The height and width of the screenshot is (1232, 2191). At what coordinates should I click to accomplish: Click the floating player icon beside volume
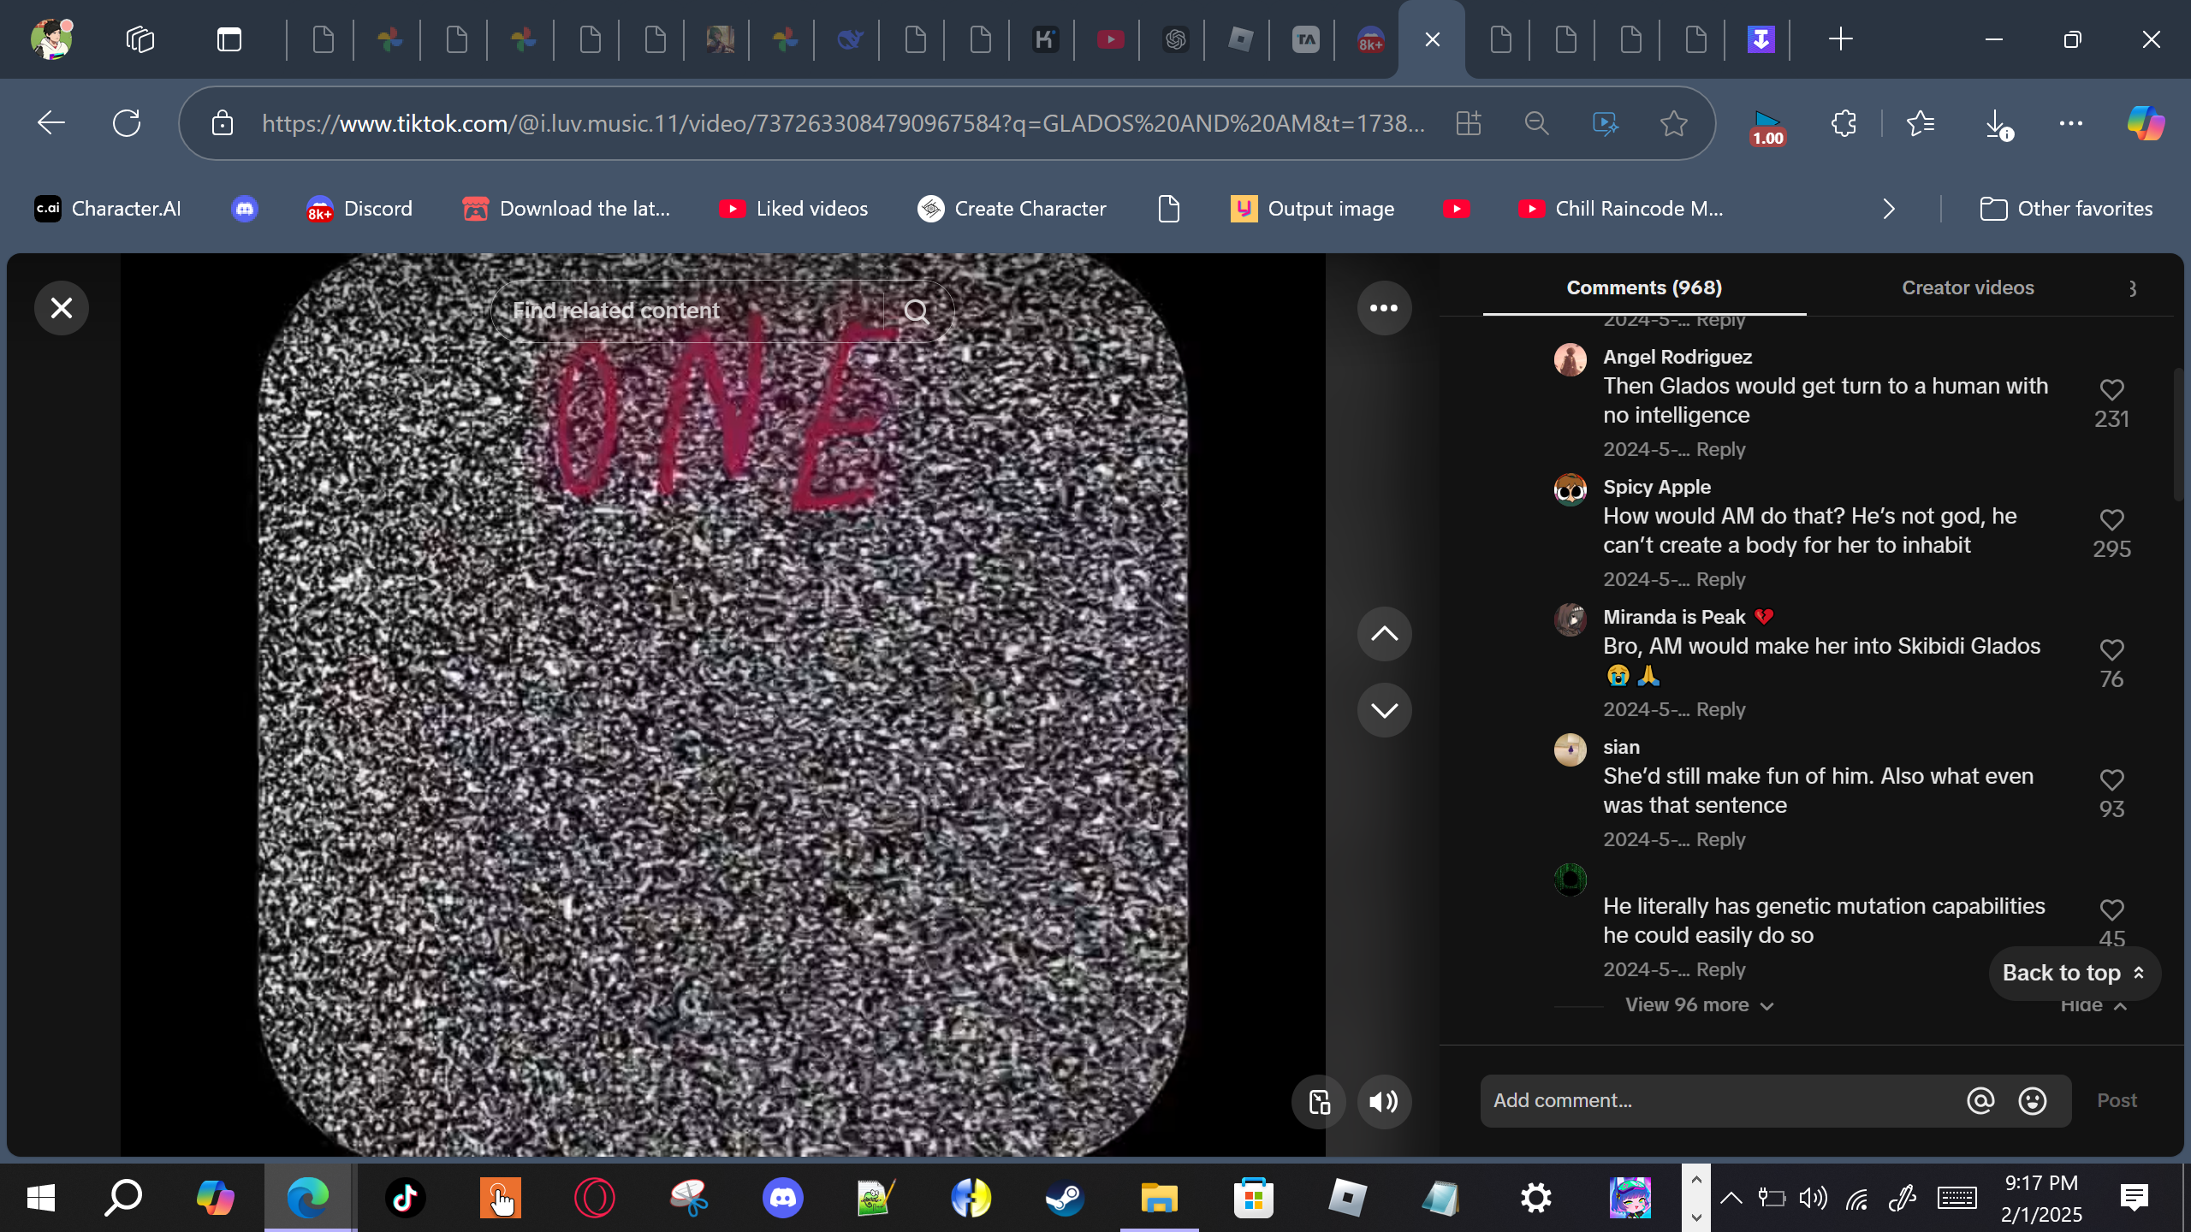coord(1319,1102)
